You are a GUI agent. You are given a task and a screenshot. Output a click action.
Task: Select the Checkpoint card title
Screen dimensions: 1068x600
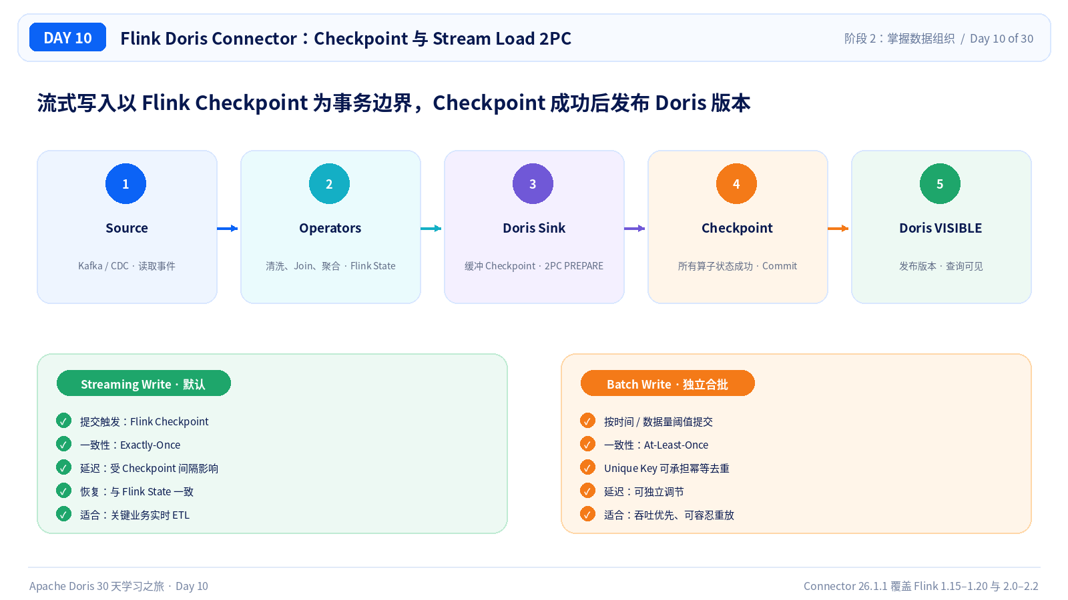coord(737,228)
